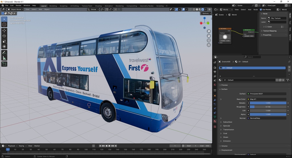This screenshot has width=292, height=158.
Task: Click the Roughness slider
Action: [268, 107]
